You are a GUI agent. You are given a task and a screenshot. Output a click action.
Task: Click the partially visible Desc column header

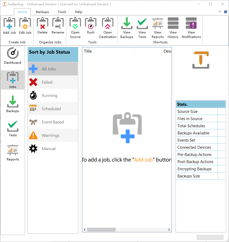point(153,51)
